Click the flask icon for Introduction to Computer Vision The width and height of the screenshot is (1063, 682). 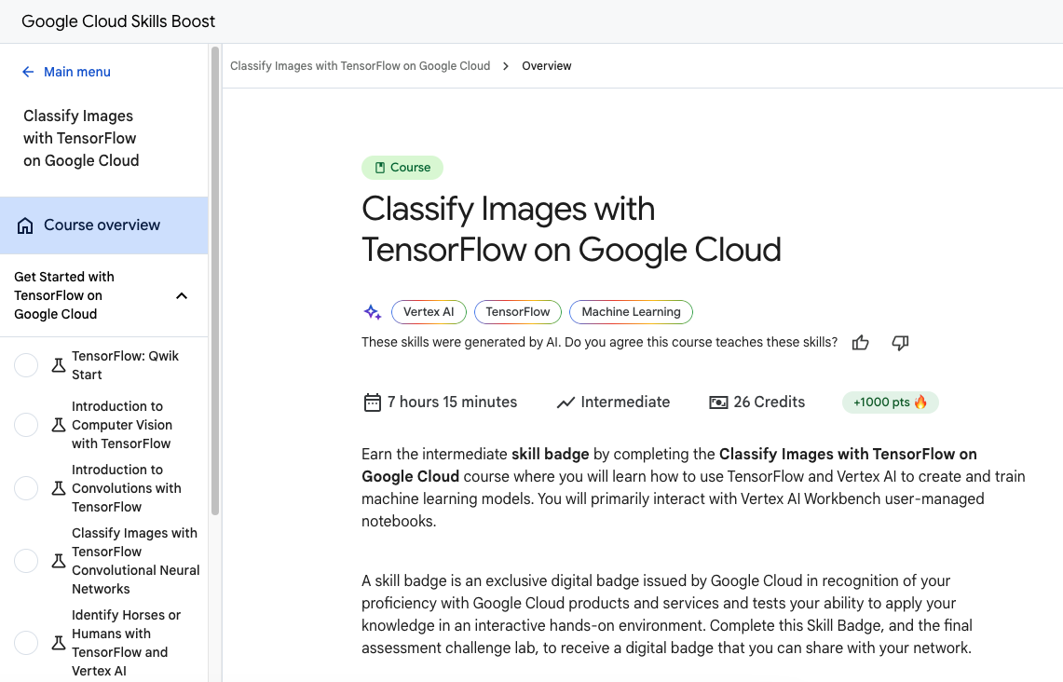coord(59,425)
